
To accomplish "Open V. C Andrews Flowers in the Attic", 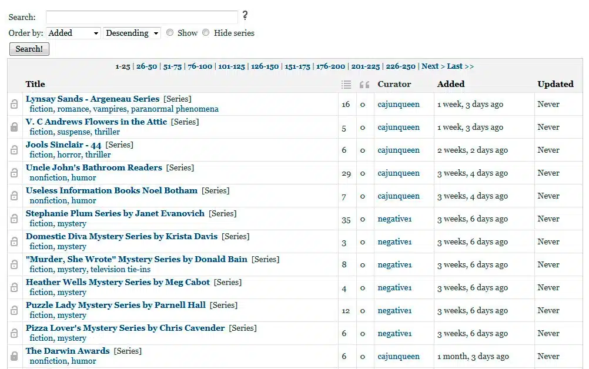I will pyautogui.click(x=96, y=122).
